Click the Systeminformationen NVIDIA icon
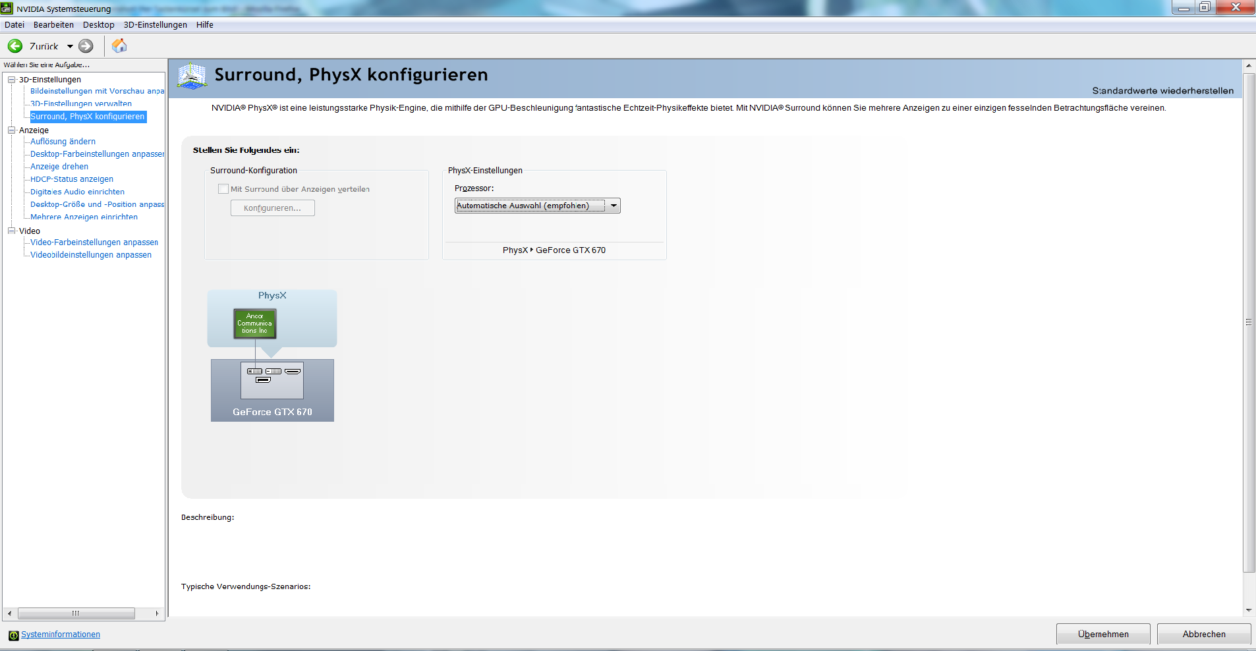The image size is (1256, 651). pos(13,635)
